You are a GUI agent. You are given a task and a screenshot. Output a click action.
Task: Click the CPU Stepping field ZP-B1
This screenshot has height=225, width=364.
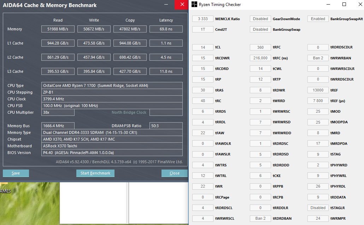(x=112, y=92)
